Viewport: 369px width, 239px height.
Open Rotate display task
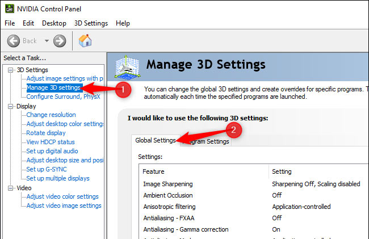click(x=46, y=133)
